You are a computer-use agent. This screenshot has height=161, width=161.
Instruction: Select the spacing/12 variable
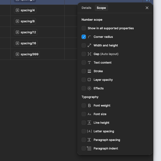[25, 32]
